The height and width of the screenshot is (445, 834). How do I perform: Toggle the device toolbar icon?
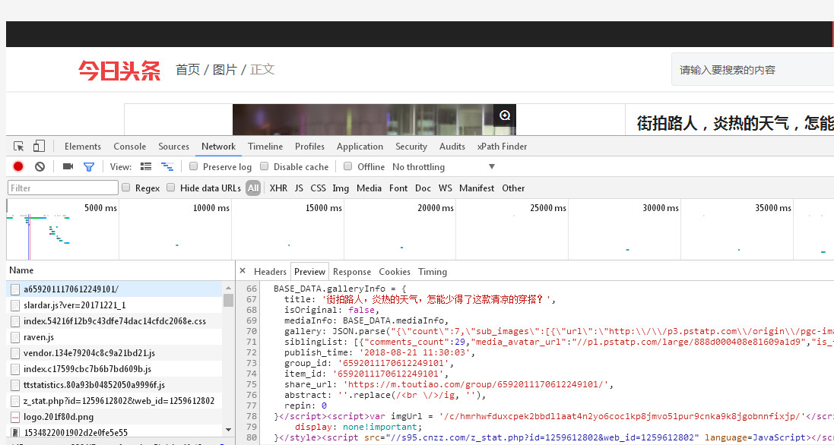point(39,146)
